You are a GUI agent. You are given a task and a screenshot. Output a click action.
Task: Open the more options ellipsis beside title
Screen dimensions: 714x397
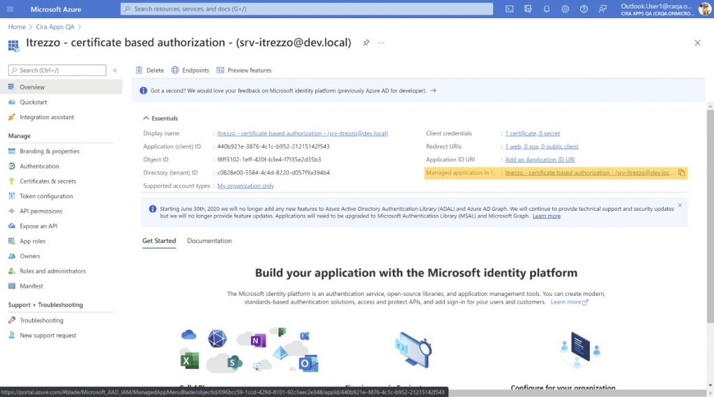(x=381, y=43)
